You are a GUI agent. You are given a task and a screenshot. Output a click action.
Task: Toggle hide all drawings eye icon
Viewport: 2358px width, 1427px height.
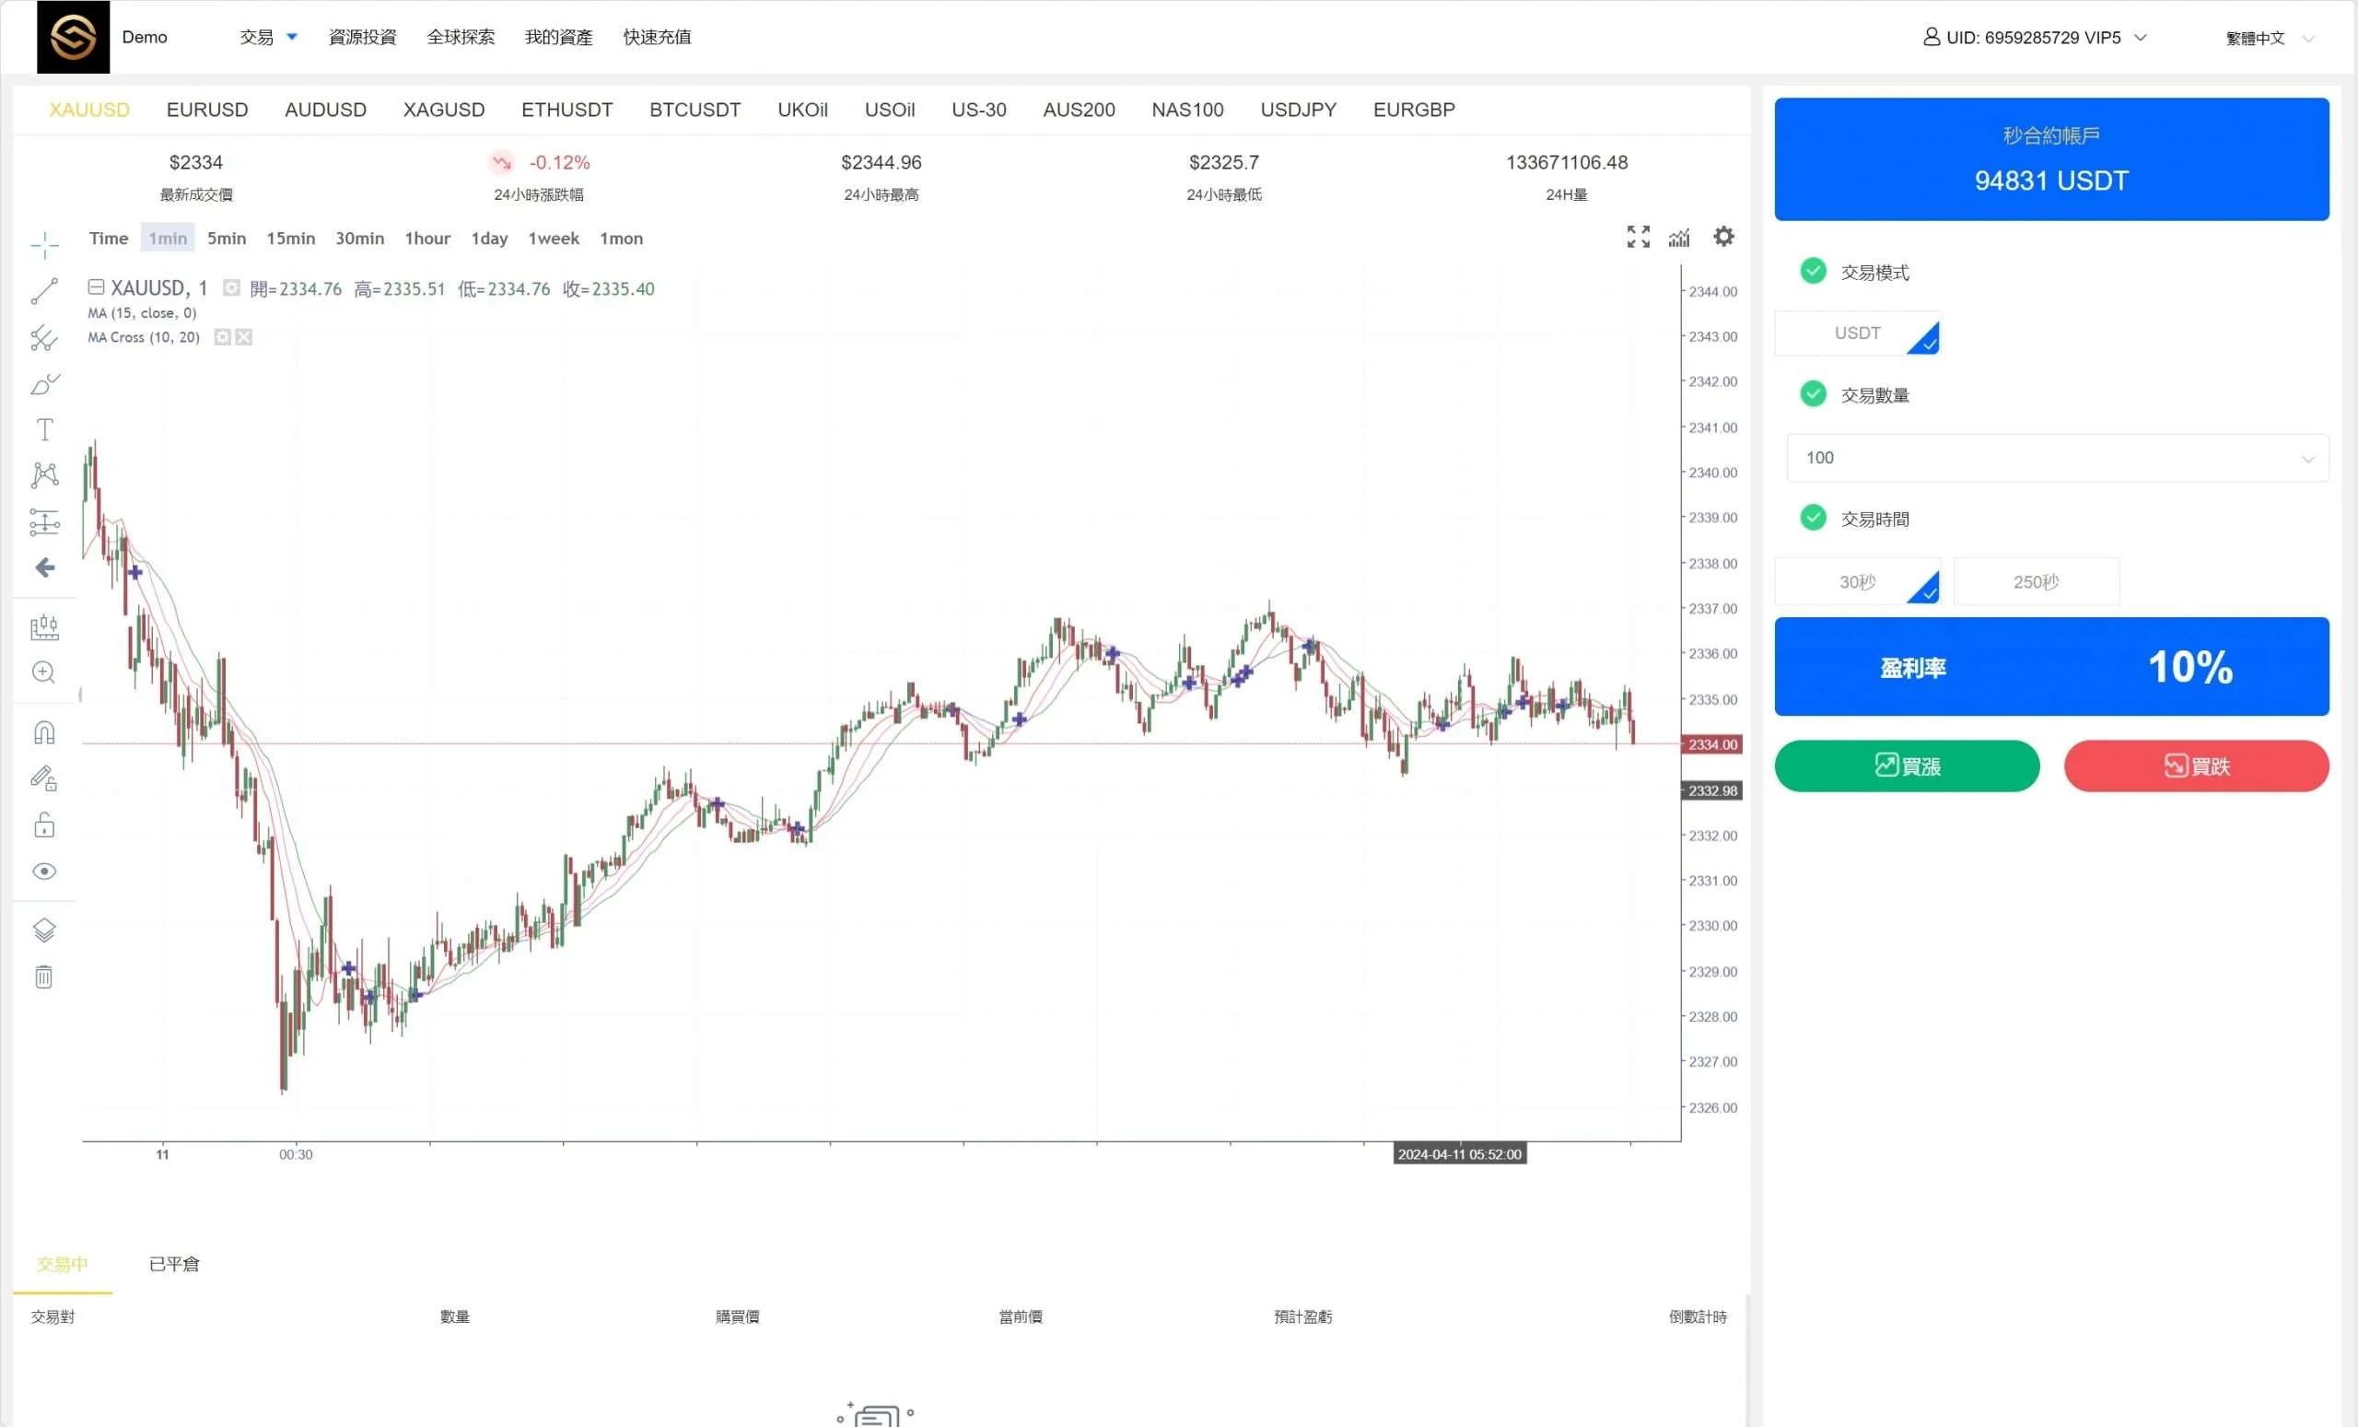[44, 871]
